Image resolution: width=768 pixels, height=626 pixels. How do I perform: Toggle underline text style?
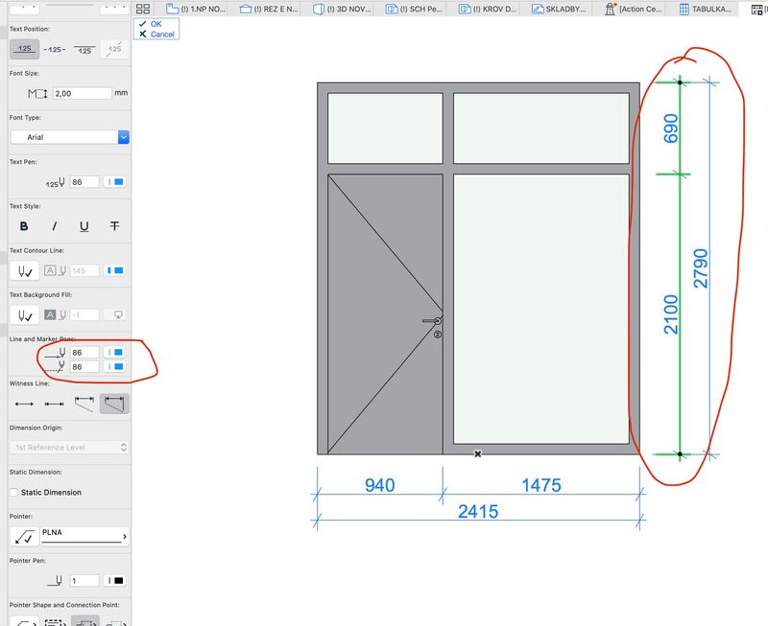(x=84, y=226)
